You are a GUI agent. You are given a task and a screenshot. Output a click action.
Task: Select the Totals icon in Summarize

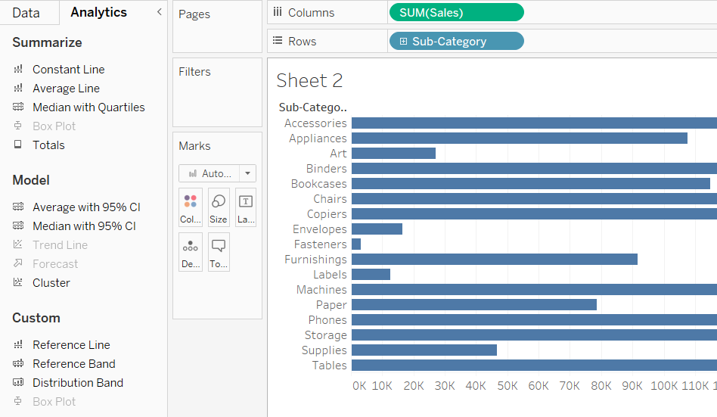point(18,145)
